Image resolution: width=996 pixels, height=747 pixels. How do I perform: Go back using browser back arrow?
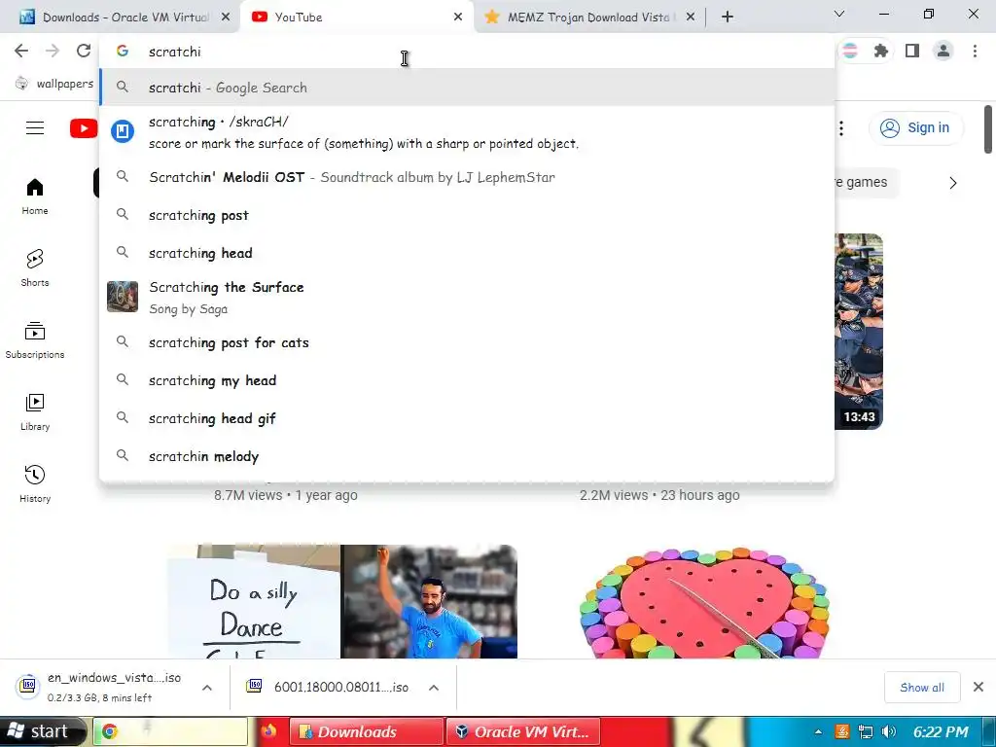(21, 51)
